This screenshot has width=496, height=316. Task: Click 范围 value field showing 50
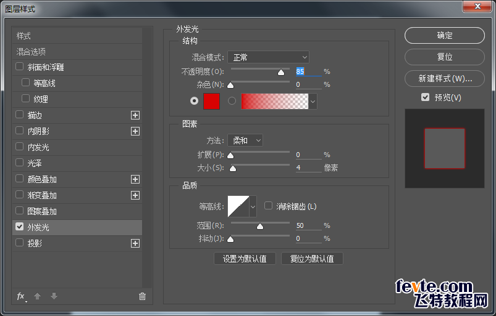308,225
